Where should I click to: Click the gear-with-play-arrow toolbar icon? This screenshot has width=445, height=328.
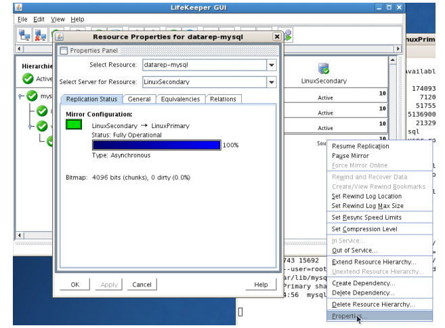point(288,35)
